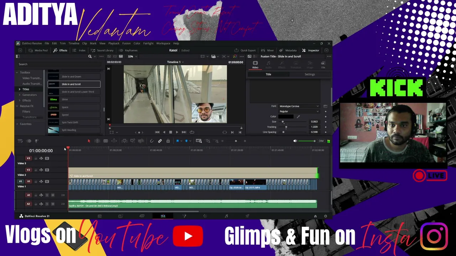The height and width of the screenshot is (256, 456).
Task: Select the Spin Twist Drift title
Action: 74,122
